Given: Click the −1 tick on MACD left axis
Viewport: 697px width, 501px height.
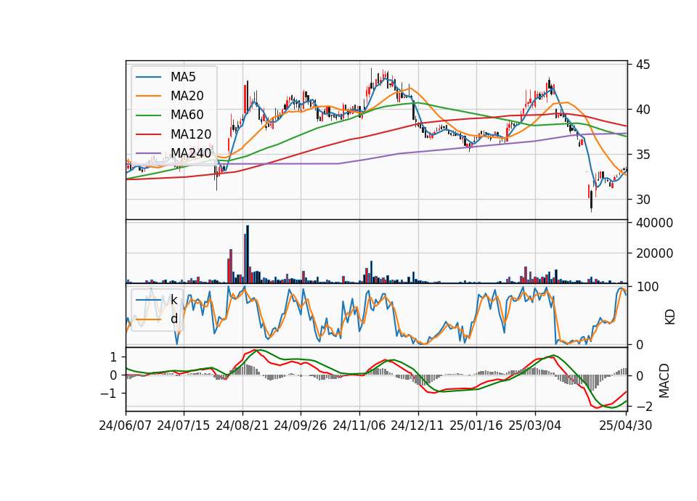Looking at the screenshot, I should pyautogui.click(x=110, y=394).
